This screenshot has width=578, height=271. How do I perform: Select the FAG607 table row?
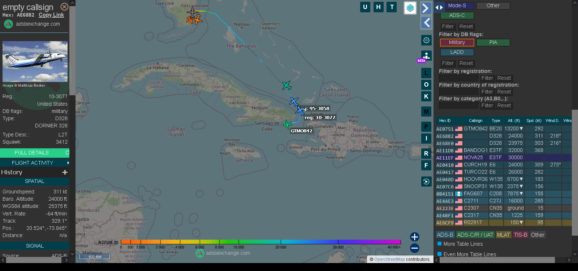pos(504,194)
